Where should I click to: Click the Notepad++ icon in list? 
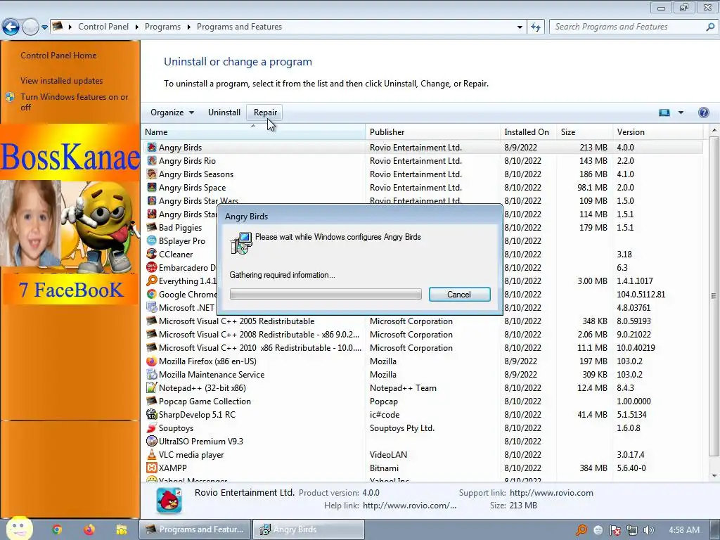point(152,387)
